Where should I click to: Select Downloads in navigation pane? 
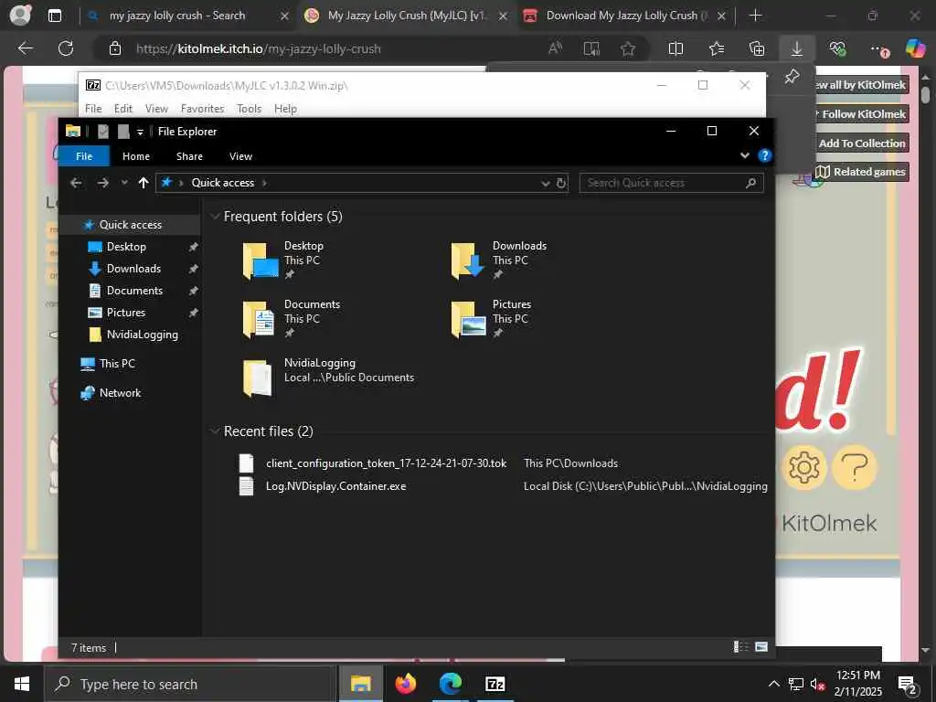[x=133, y=269]
